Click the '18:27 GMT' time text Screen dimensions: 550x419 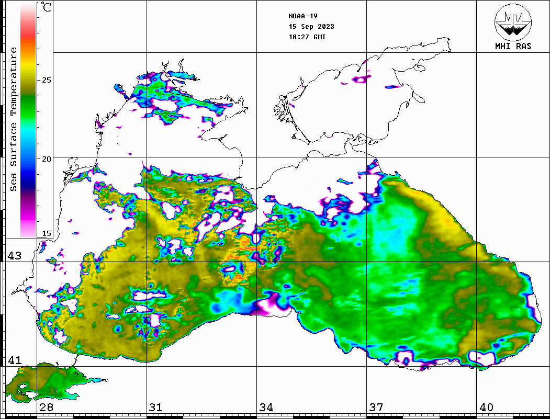coord(307,37)
